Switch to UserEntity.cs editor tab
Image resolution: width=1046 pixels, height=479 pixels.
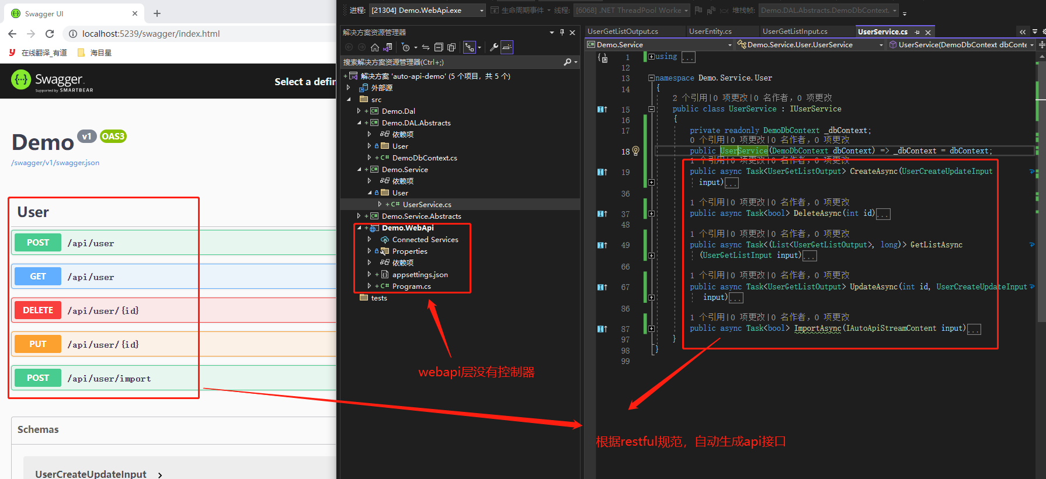710,32
